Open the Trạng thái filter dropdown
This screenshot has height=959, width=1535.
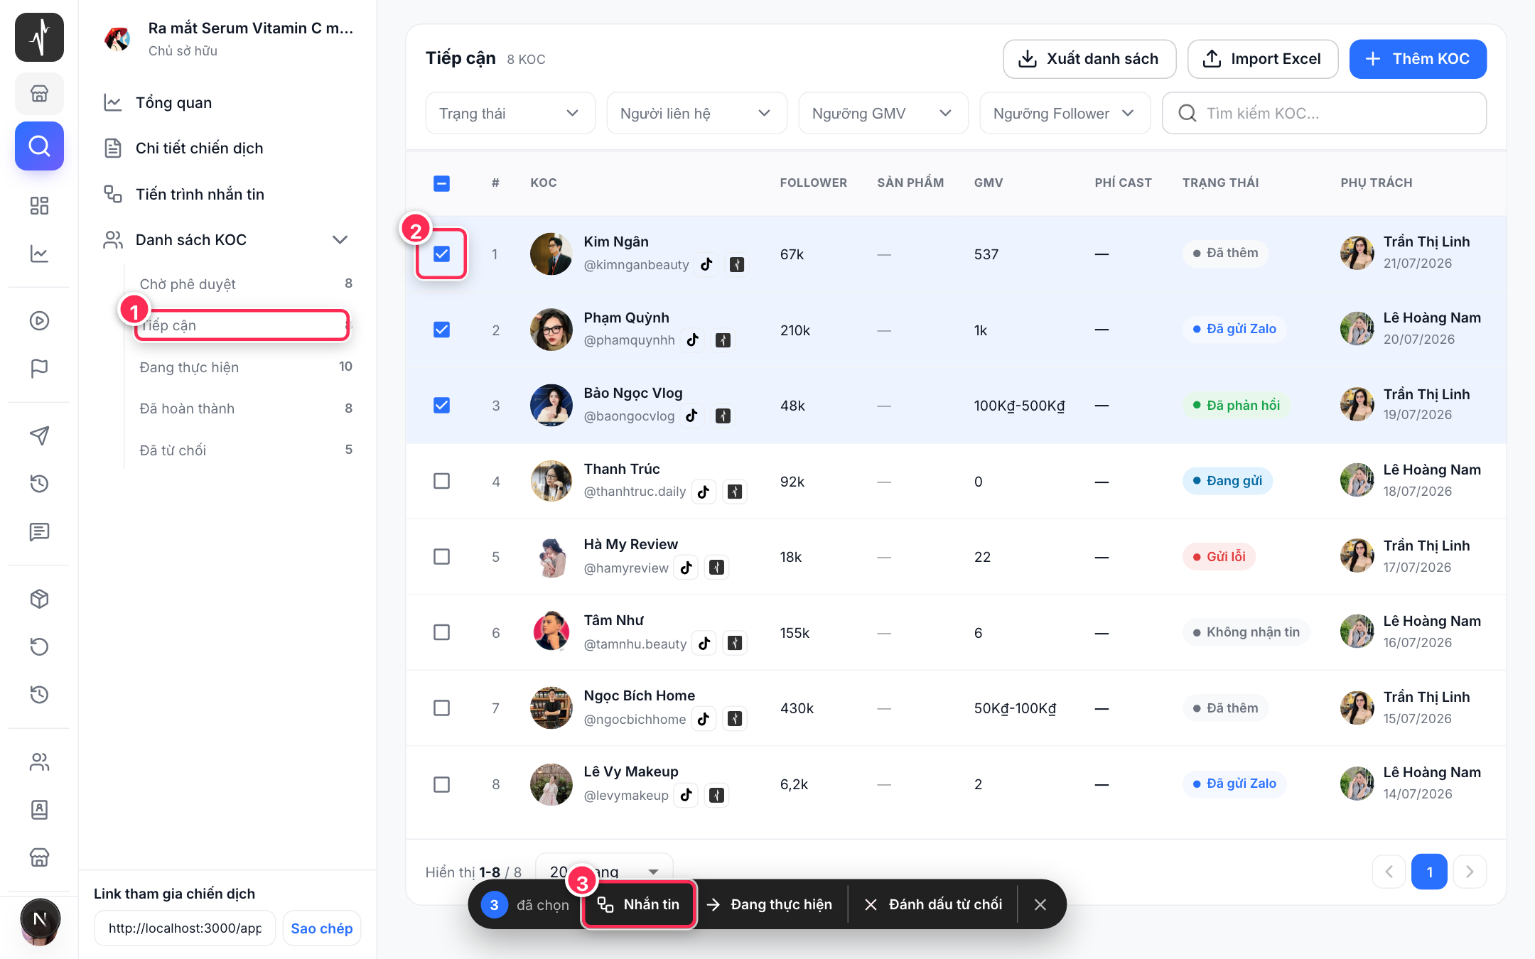click(510, 113)
